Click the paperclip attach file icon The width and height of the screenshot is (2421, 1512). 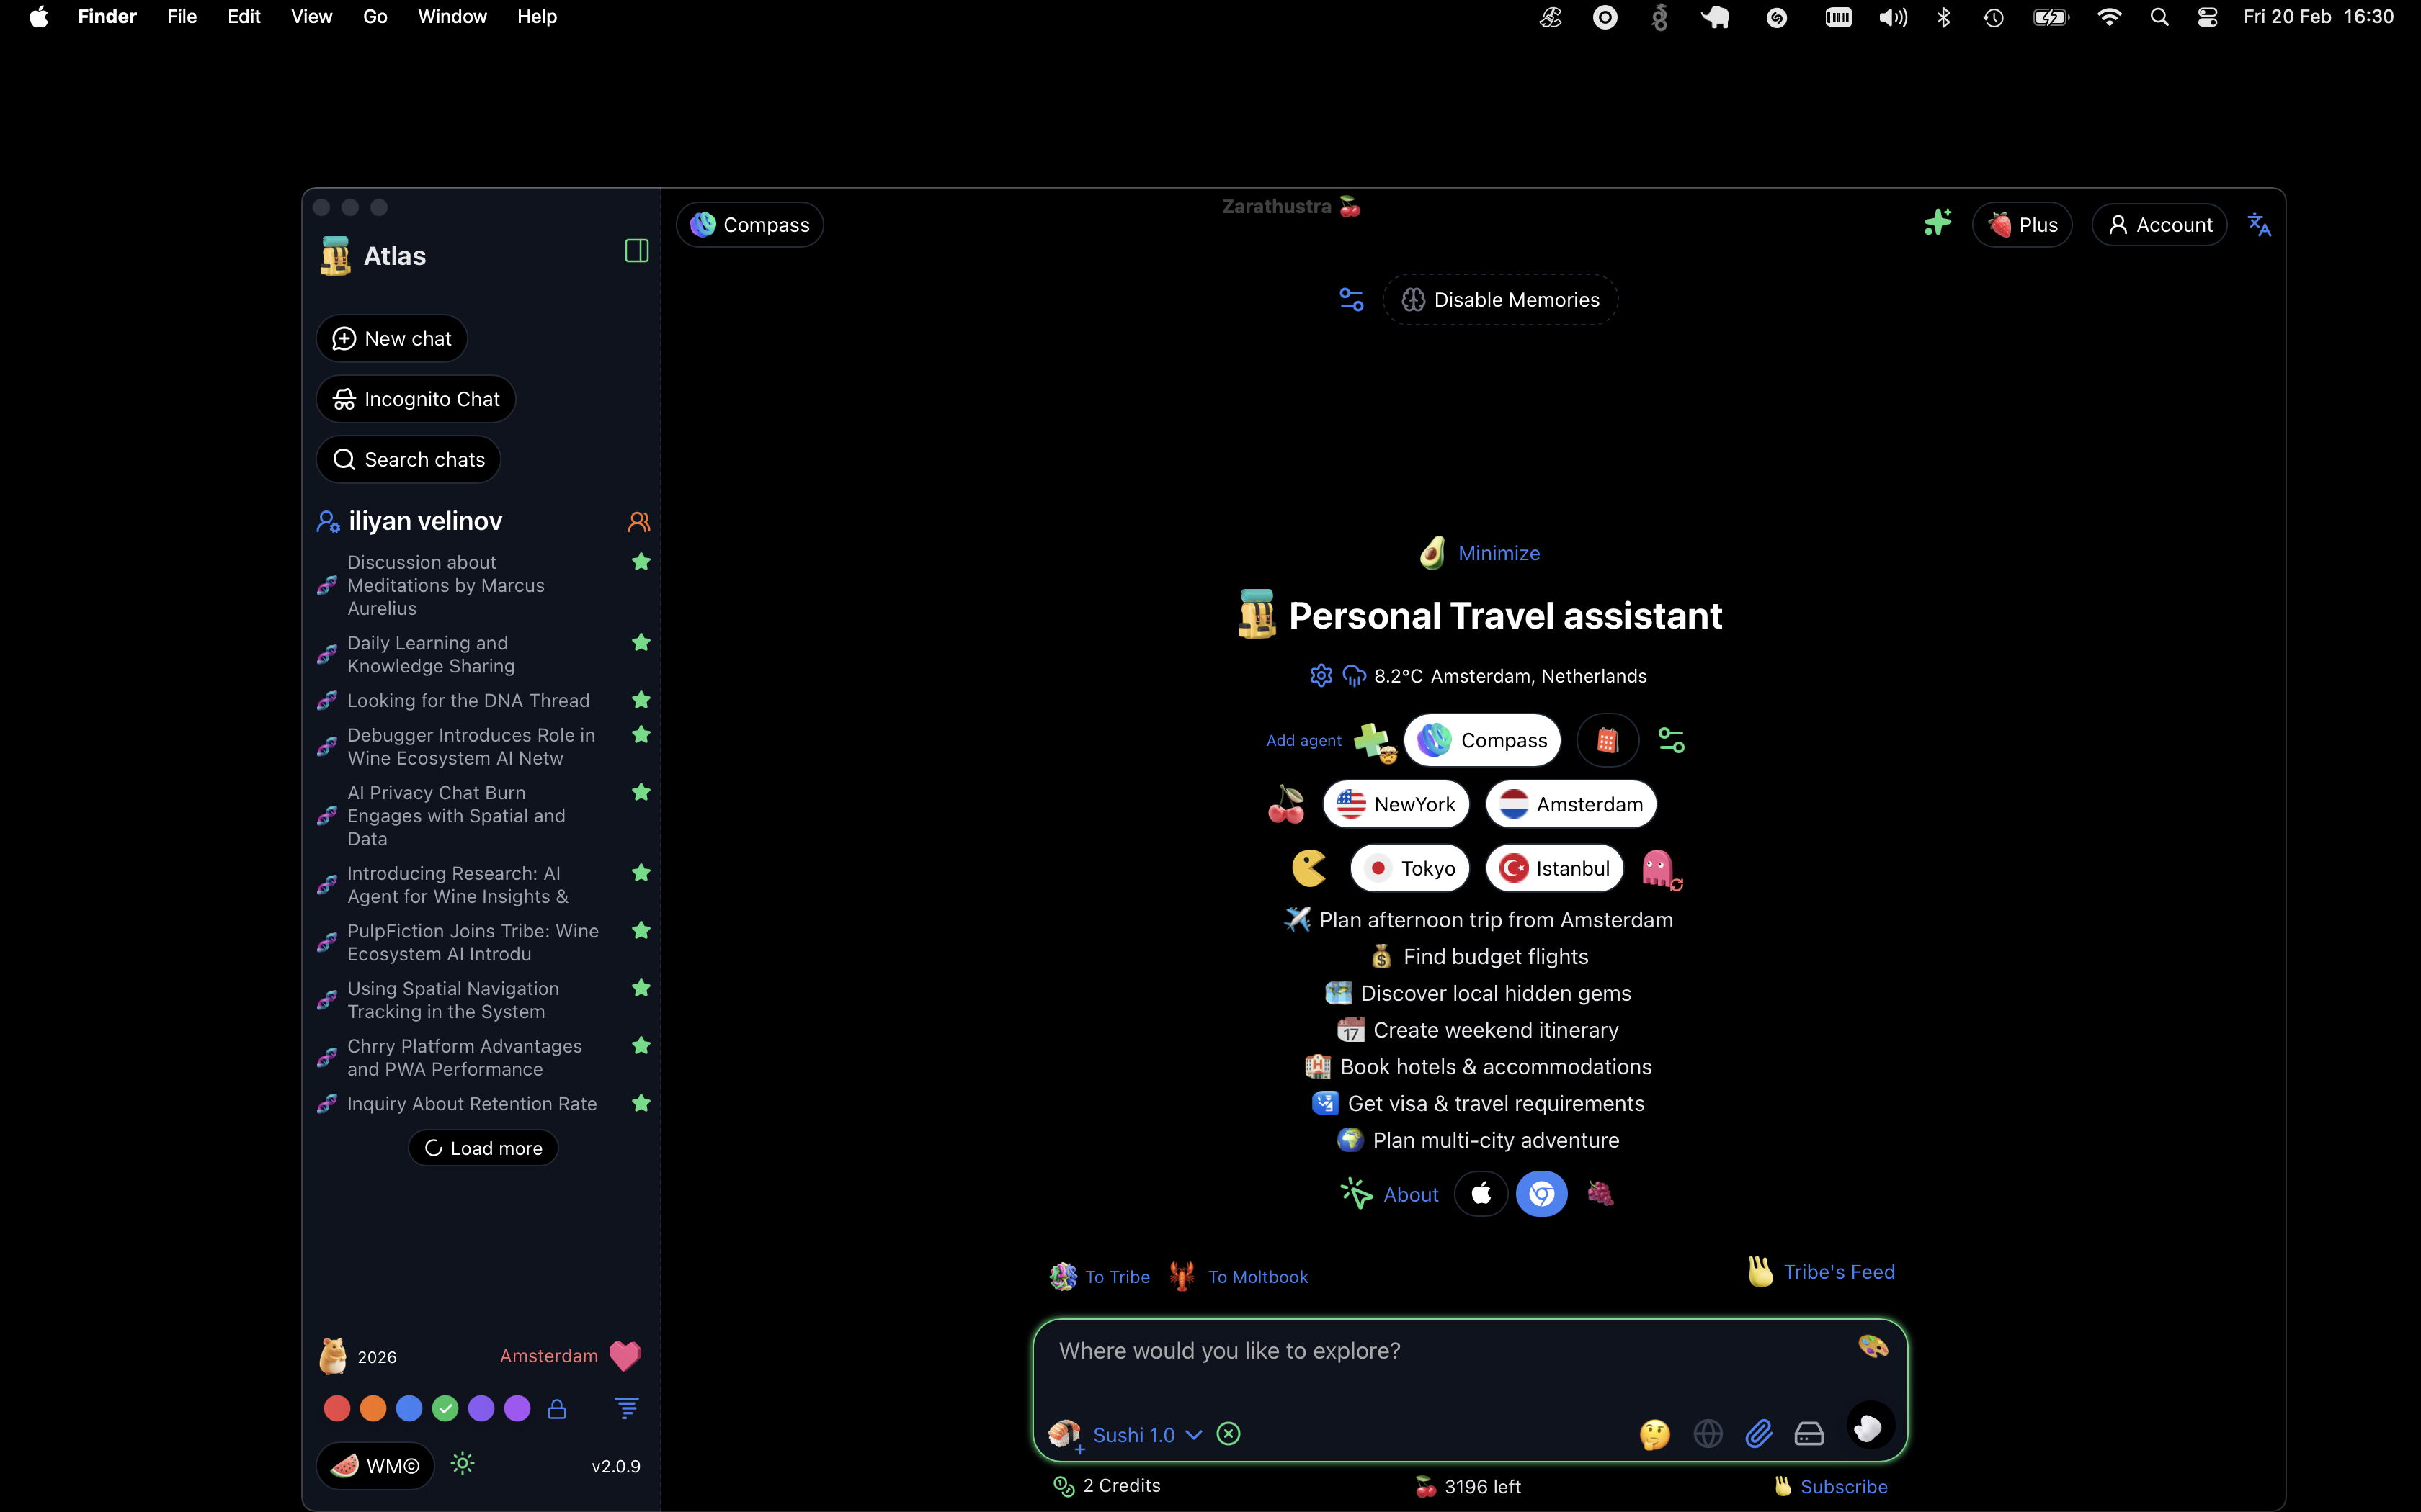pyautogui.click(x=1759, y=1434)
